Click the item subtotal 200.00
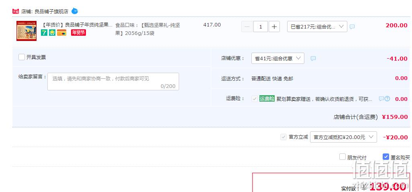 [x=396, y=25]
